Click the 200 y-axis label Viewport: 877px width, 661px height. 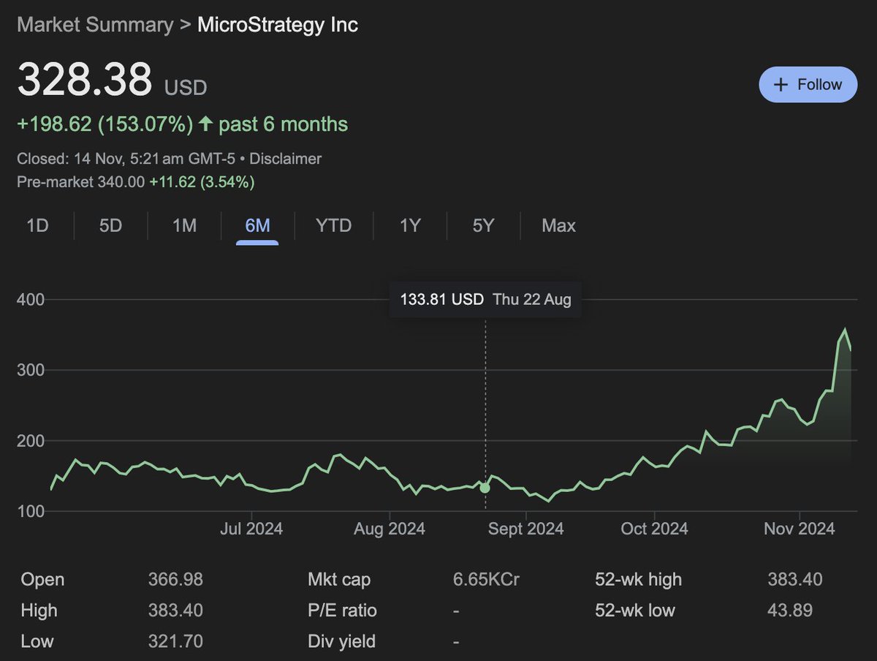(x=31, y=441)
